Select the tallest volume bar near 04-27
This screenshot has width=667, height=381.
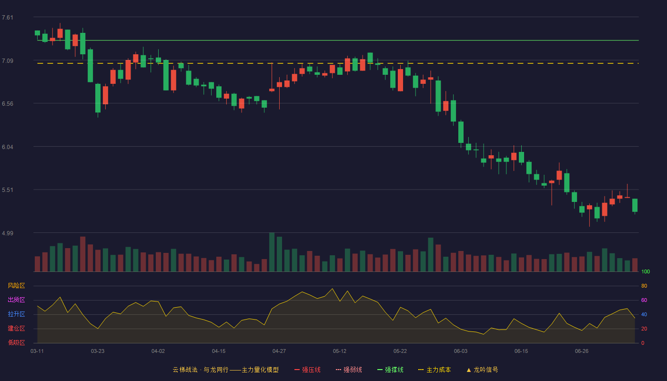coord(272,252)
